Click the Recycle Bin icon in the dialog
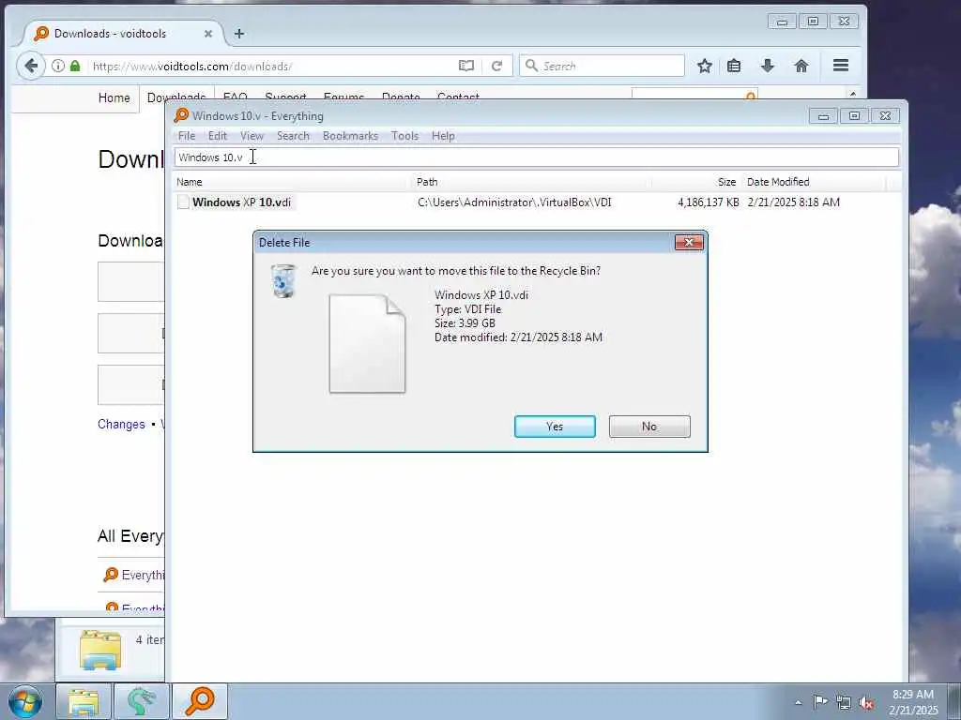 point(283,281)
